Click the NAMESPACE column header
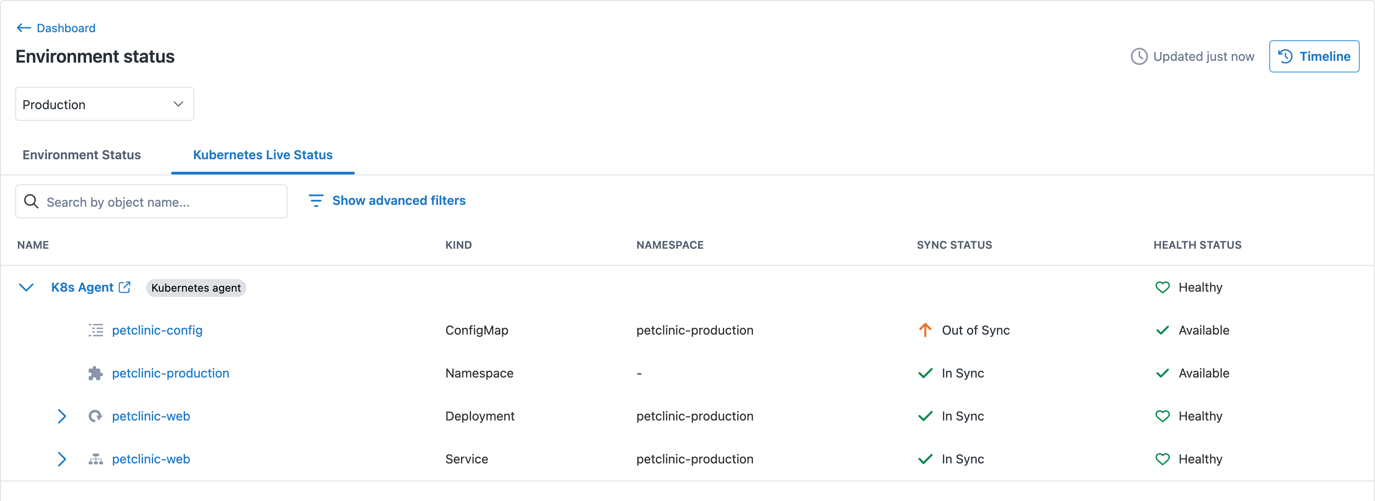Screen dimensions: 1375x501 [670, 245]
